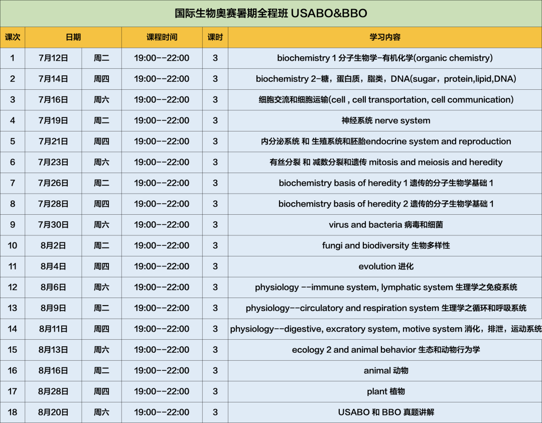Click 周二 in the 8月16日 row
This screenshot has height=423, width=542.
click(x=101, y=370)
